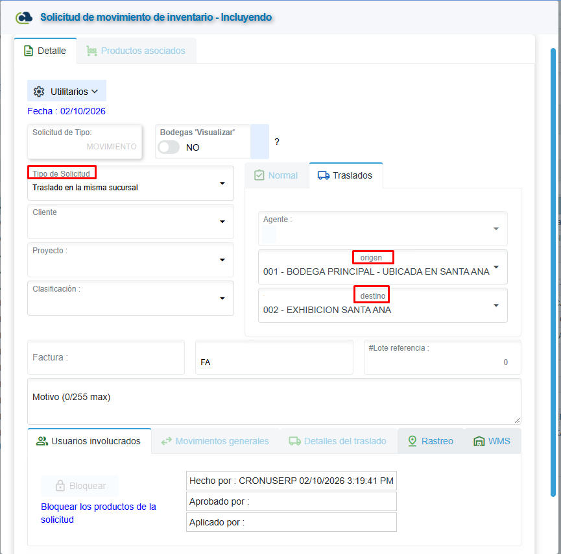Click the blue vertical scrollbar
The image size is (561, 554).
click(x=553, y=272)
